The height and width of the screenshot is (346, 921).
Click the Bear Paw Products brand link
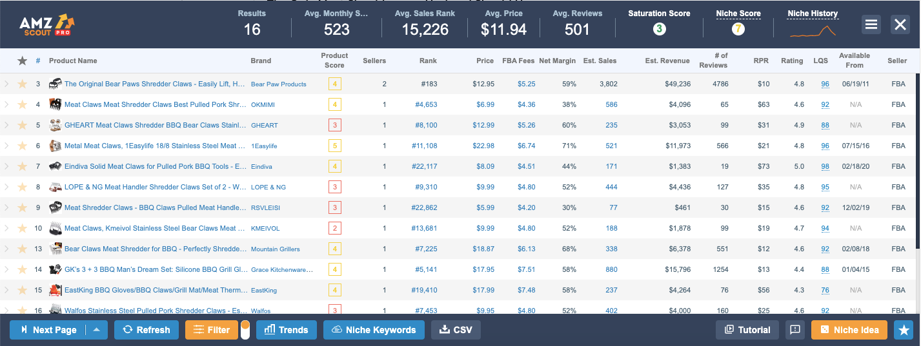(279, 84)
